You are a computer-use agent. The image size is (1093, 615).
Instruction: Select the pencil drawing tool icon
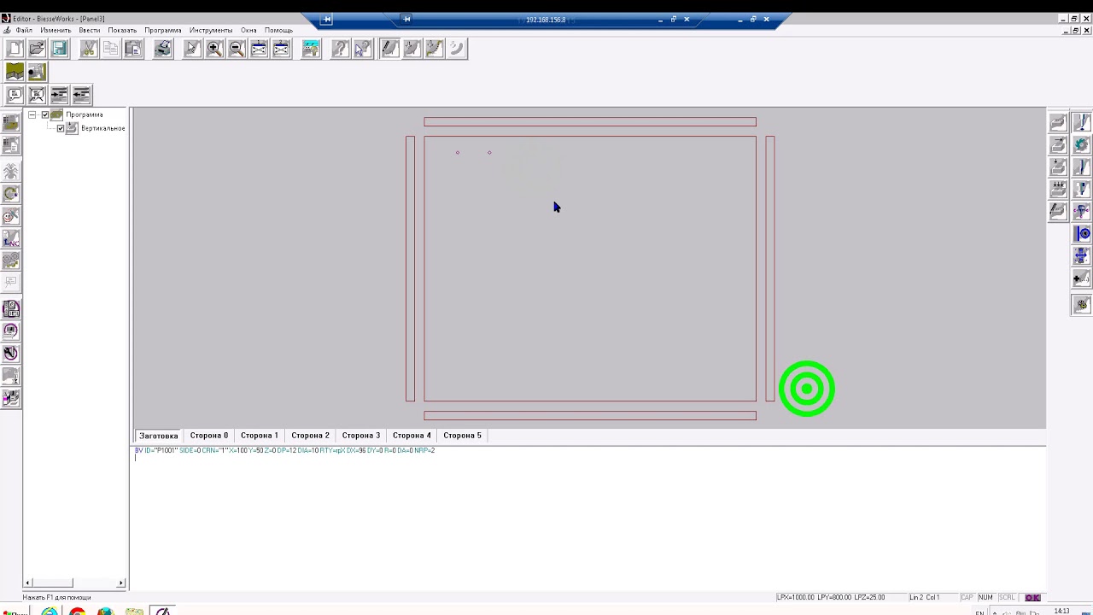389,49
